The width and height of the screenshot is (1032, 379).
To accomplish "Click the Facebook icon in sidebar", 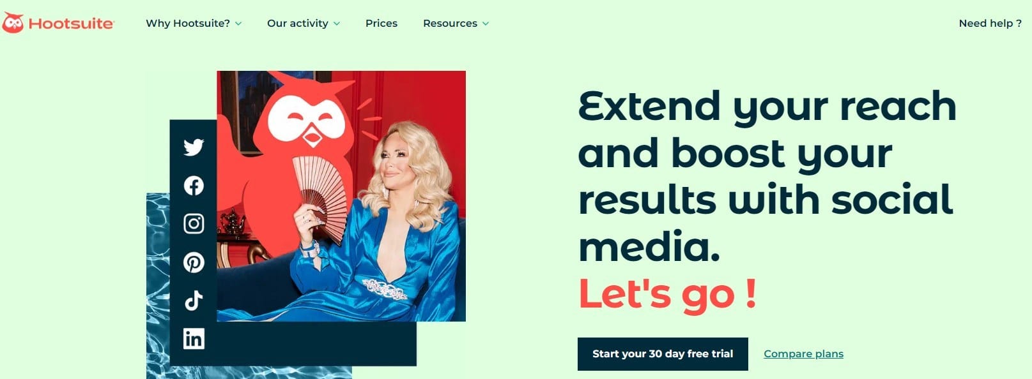I will click(194, 186).
